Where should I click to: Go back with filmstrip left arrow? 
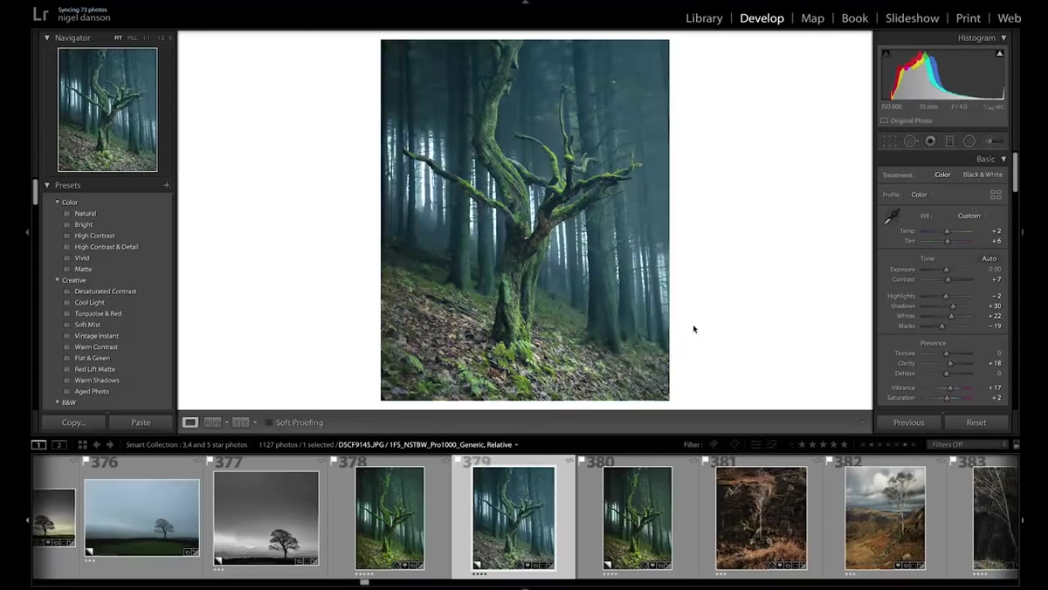pos(97,444)
